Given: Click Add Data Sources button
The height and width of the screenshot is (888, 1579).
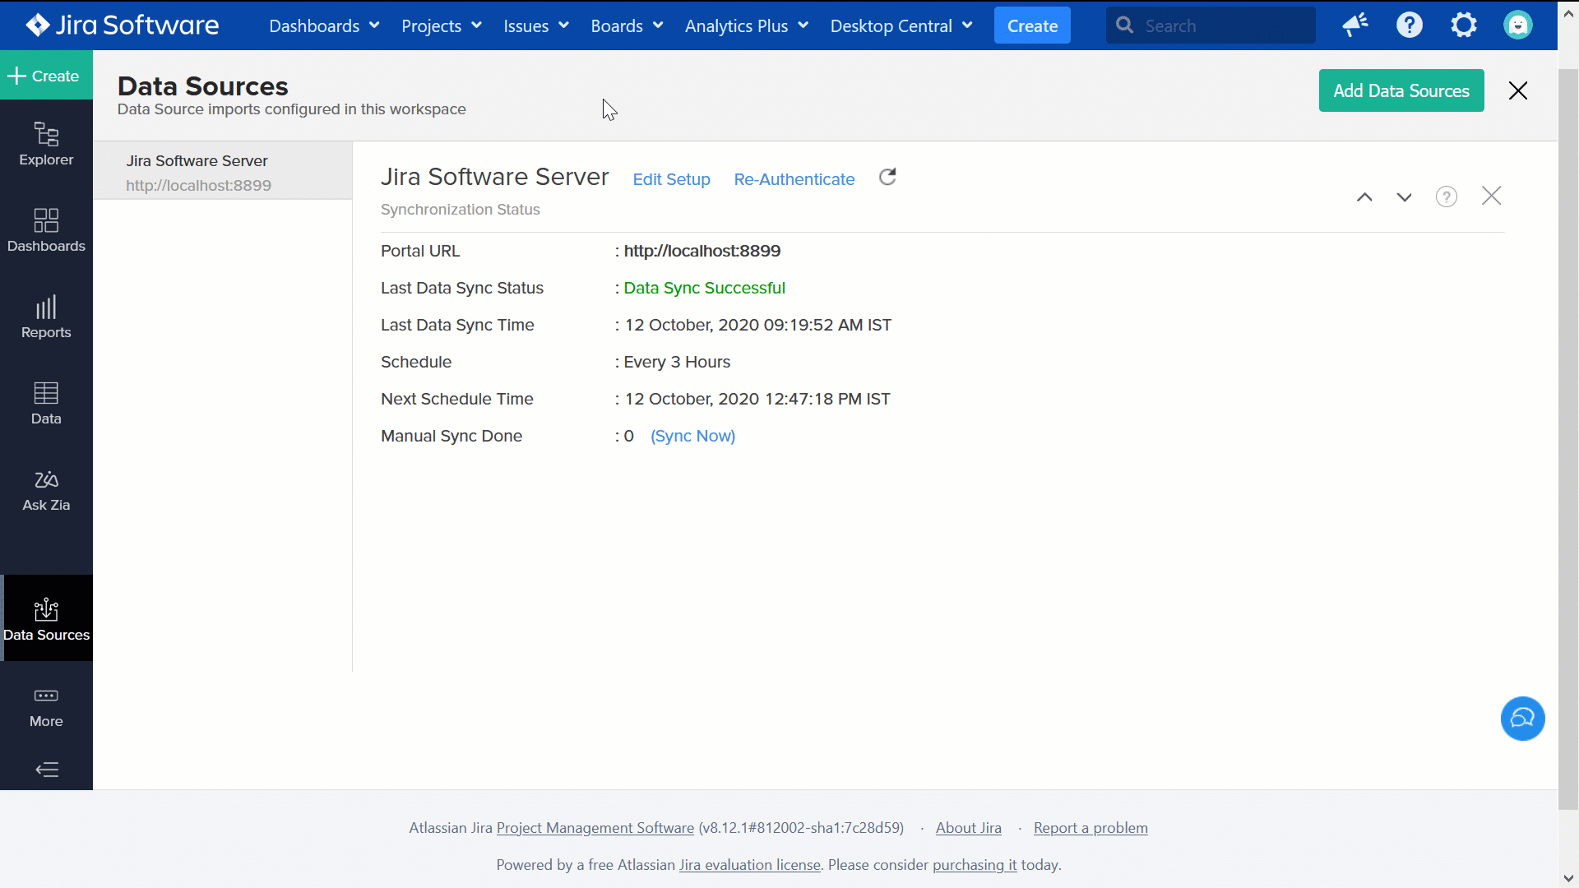Looking at the screenshot, I should click(x=1401, y=90).
